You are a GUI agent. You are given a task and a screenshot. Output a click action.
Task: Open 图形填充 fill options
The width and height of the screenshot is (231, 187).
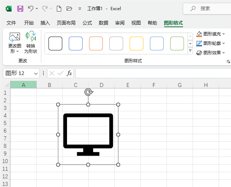[x=210, y=34]
